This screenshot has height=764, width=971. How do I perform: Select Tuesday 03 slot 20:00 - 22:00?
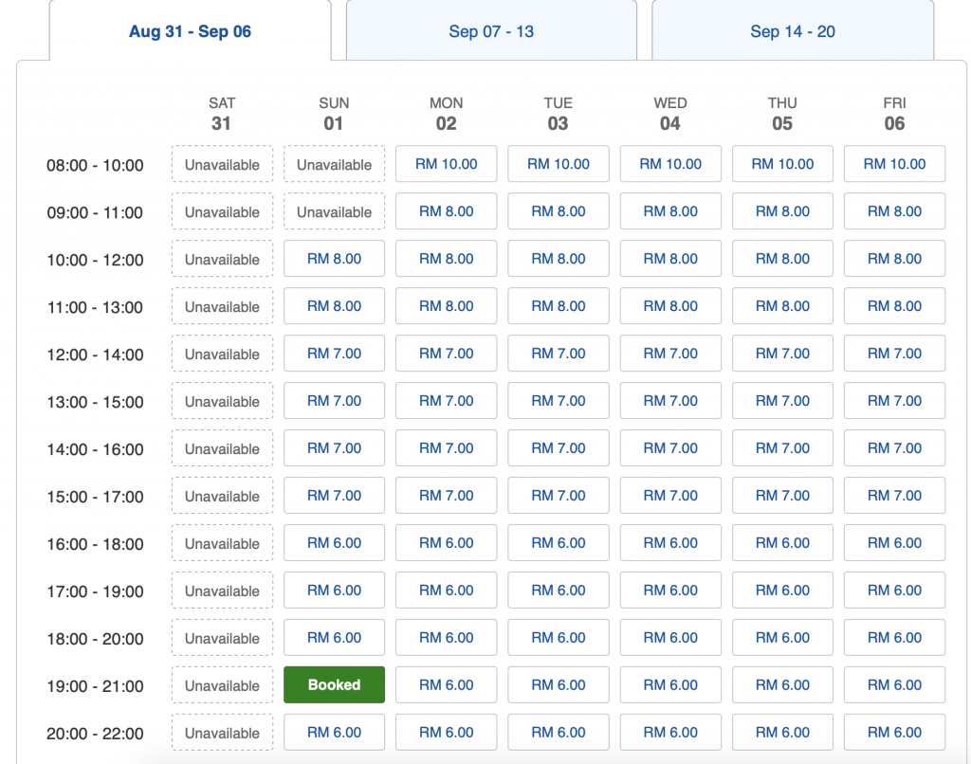558,733
